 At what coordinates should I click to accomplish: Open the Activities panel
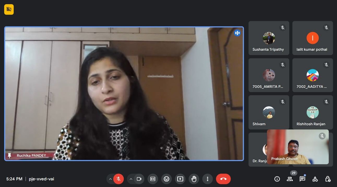tap(315, 179)
